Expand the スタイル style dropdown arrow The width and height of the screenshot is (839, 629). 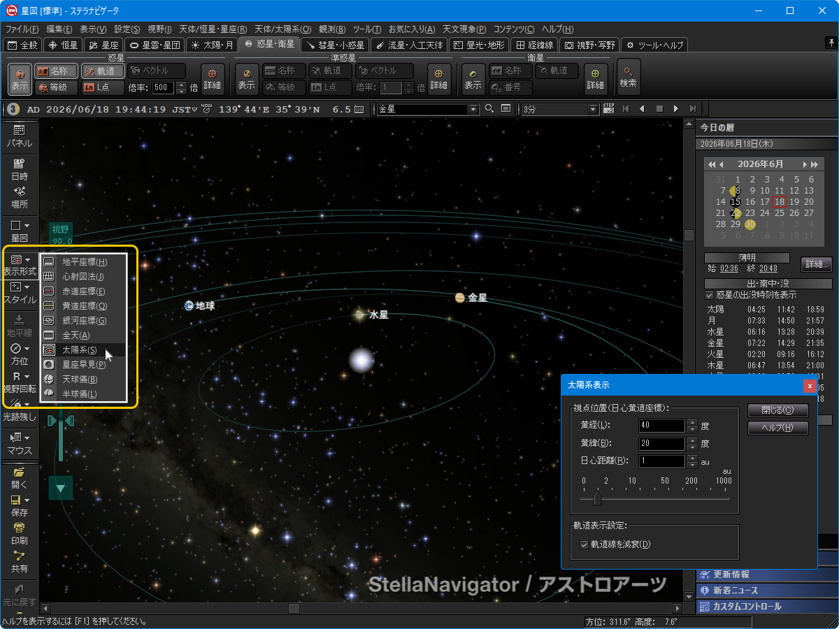27,287
